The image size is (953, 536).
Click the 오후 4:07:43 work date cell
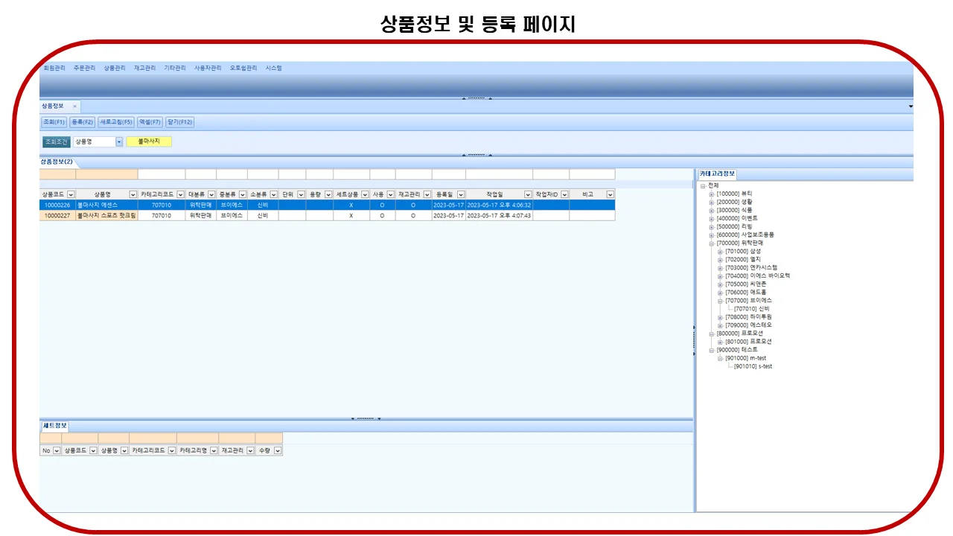pos(499,216)
